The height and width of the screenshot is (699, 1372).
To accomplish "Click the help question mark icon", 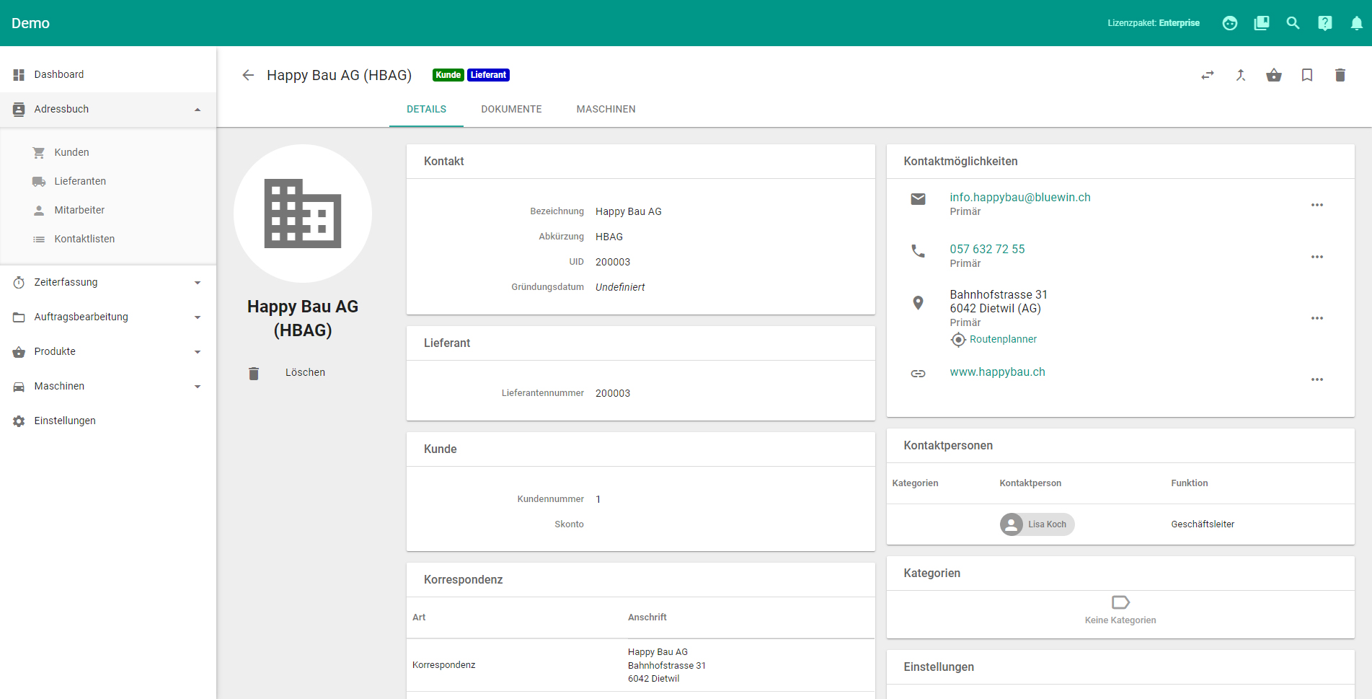I will click(x=1324, y=23).
